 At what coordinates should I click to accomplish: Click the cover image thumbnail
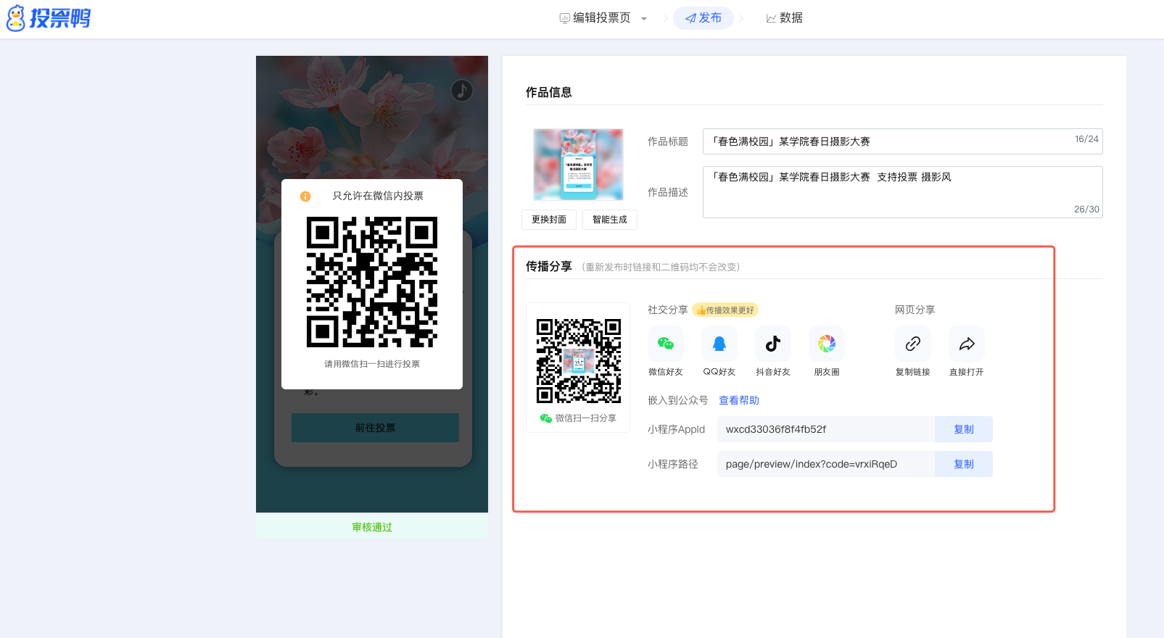(578, 165)
